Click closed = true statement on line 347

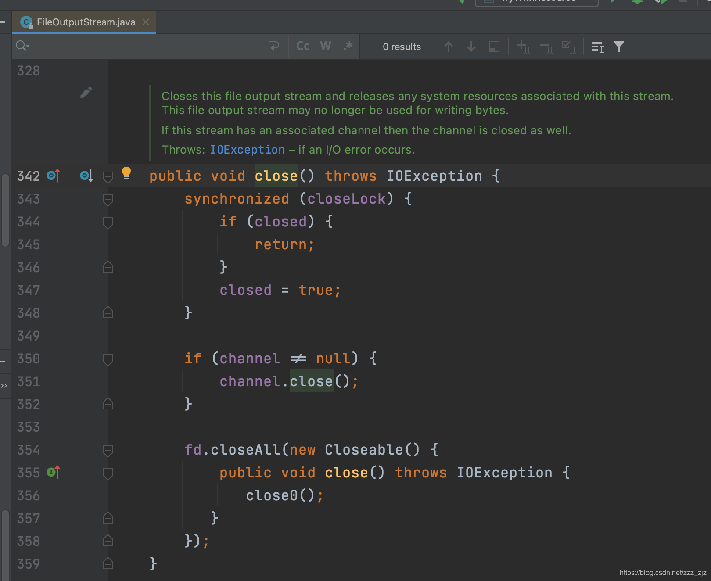[280, 290]
